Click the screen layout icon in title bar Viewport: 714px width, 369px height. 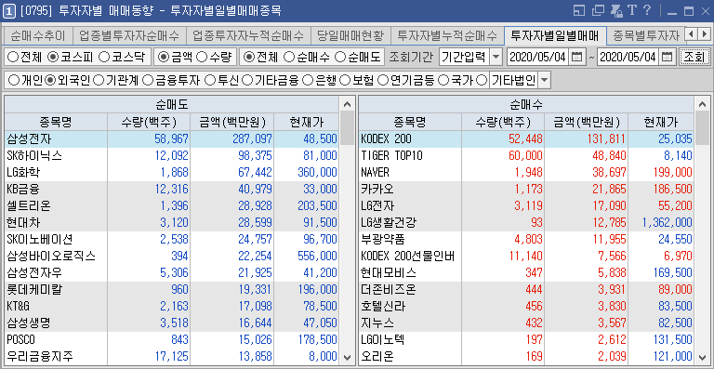click(579, 11)
